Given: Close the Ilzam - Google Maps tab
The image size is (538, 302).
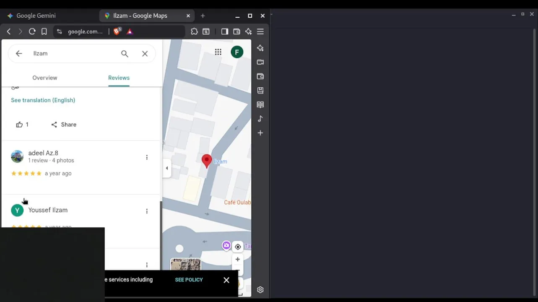Looking at the screenshot, I should point(188,16).
